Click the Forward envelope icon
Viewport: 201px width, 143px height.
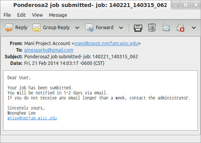click(90, 28)
